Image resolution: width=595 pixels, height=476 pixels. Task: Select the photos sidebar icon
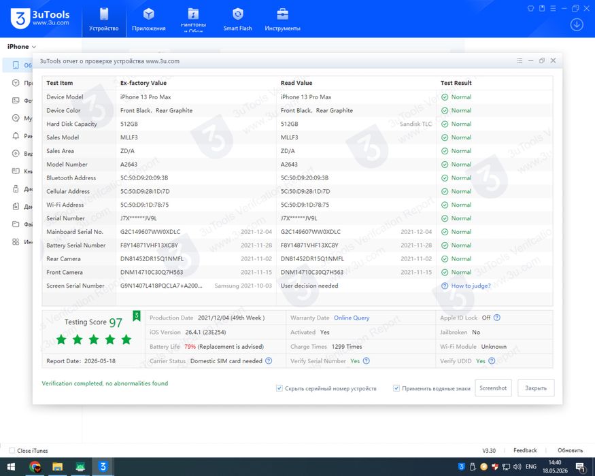[16, 101]
